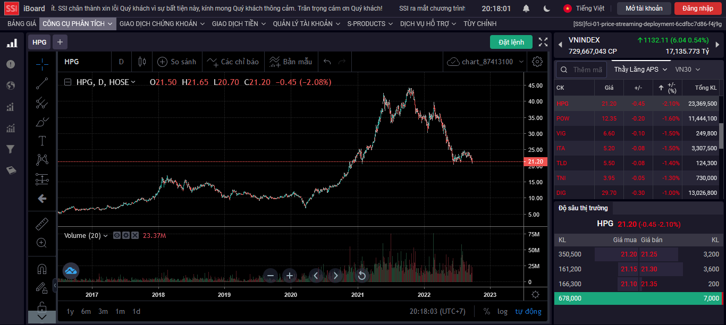Toggle percent scale on price axis
This screenshot has height=325, width=726.
coord(486,311)
